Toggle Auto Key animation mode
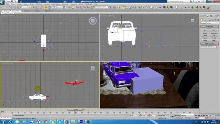 [178, 115]
